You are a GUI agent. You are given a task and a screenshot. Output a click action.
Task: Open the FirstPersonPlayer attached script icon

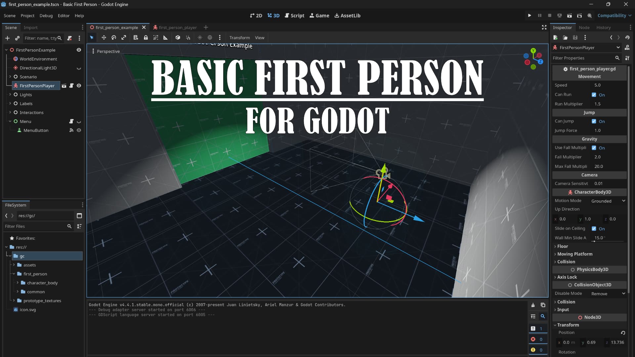click(x=71, y=86)
